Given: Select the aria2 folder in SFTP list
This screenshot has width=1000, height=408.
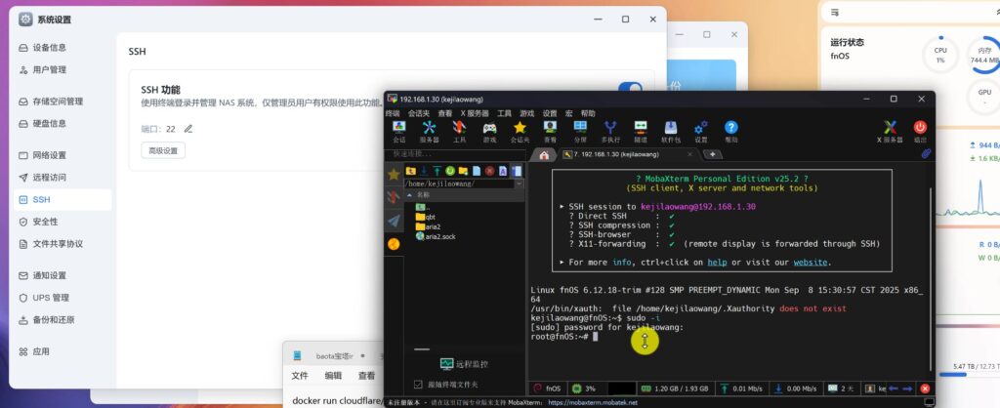Looking at the screenshot, I should [x=428, y=226].
